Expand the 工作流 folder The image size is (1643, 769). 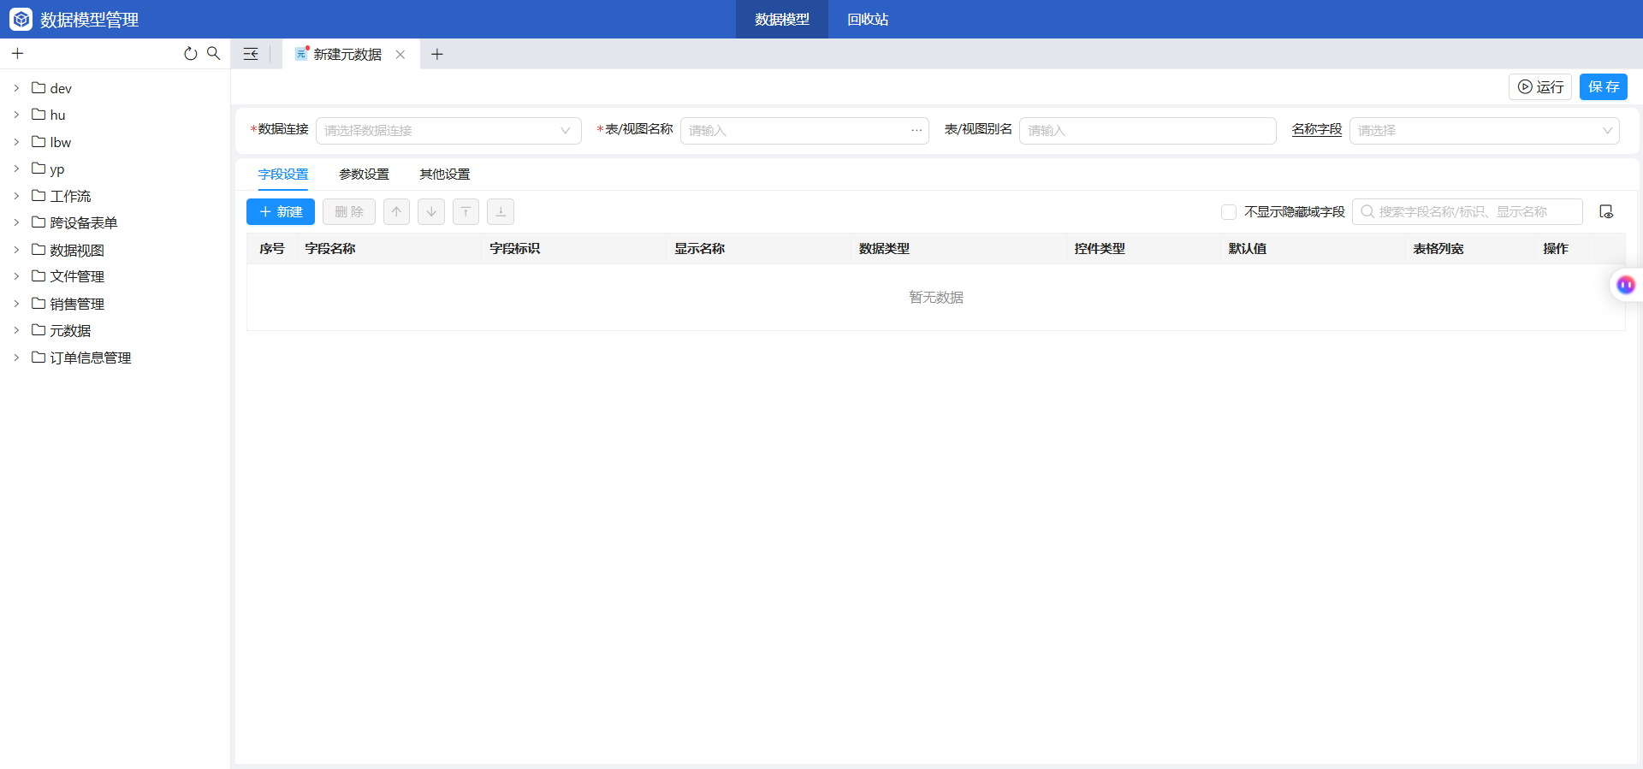tap(16, 195)
